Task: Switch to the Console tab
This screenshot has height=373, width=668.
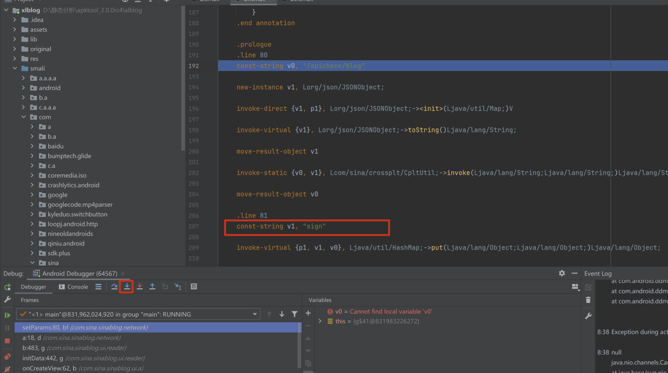Action: click(x=74, y=287)
